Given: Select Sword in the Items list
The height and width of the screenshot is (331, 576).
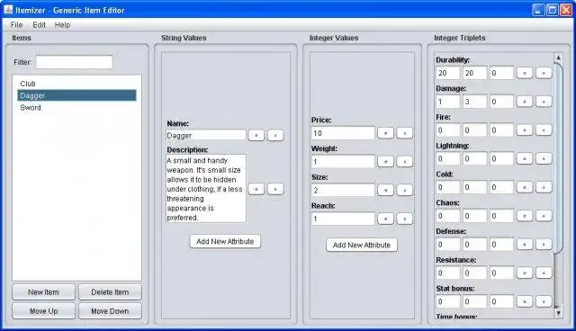Looking at the screenshot, I should coord(76,108).
